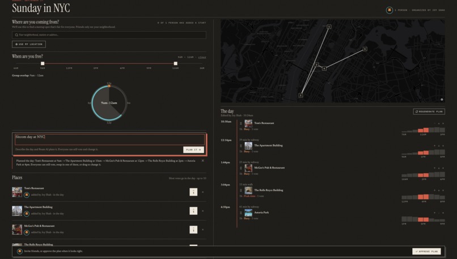Move Tom's Restaurant stop down in the day
The width and height of the screenshot is (457, 259).
439,123
